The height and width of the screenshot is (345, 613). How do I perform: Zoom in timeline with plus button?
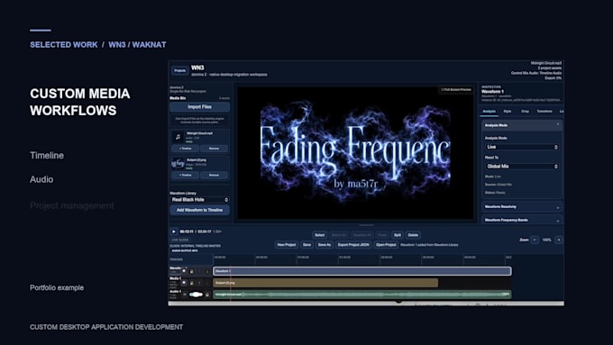559,240
